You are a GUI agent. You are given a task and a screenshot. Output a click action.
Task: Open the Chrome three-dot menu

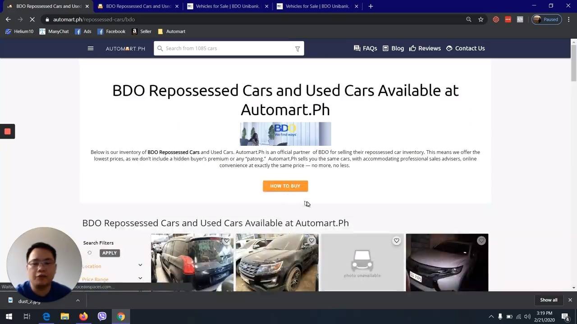569,19
